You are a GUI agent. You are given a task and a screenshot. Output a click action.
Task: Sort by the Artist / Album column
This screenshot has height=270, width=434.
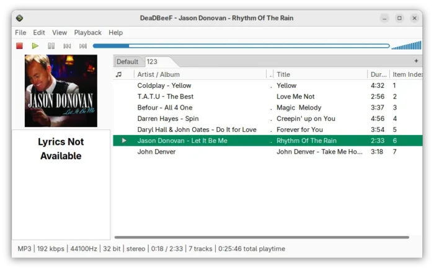pos(198,74)
